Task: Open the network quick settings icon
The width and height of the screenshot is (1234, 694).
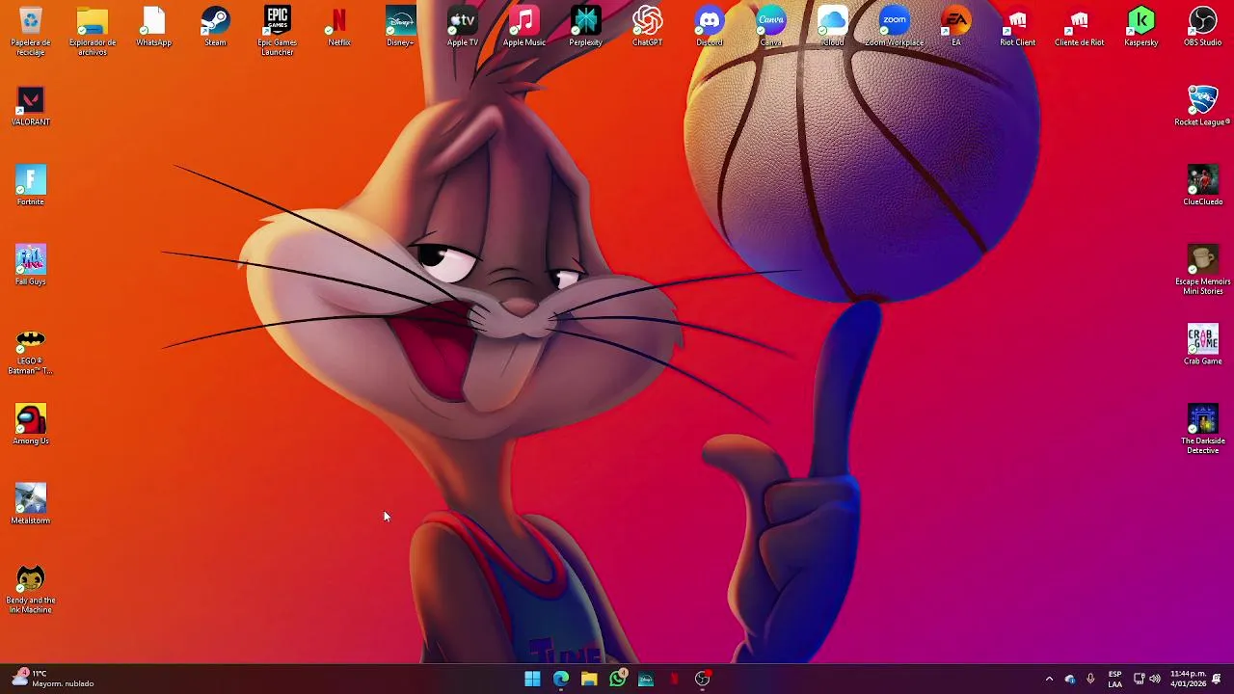Action: [x=1139, y=680]
